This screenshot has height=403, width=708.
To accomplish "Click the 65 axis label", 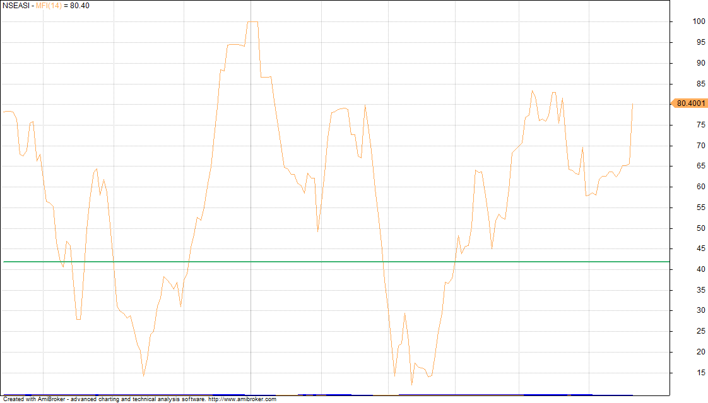I will point(701,166).
